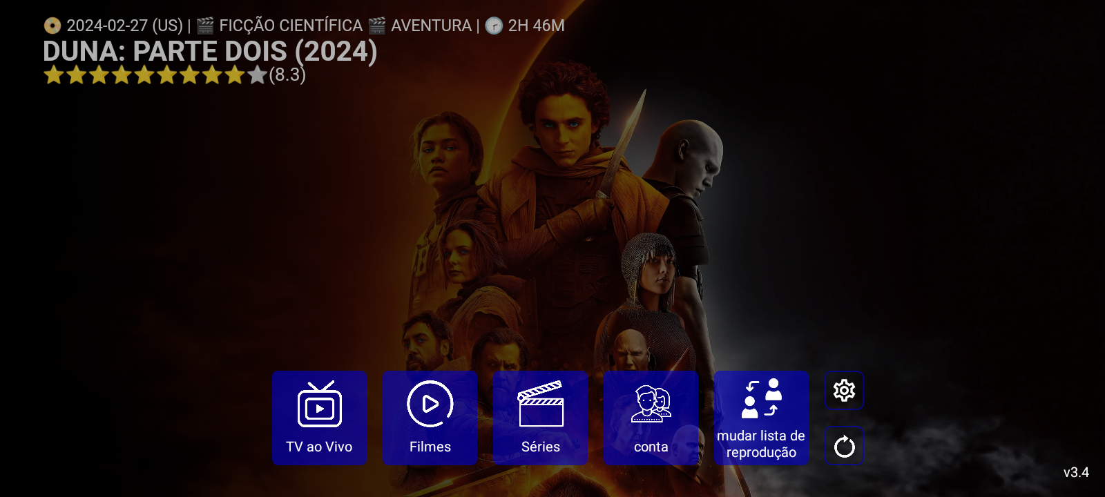Select the 'TV ao Vivo' label
Image resolution: width=1105 pixels, height=497 pixels.
tap(319, 447)
